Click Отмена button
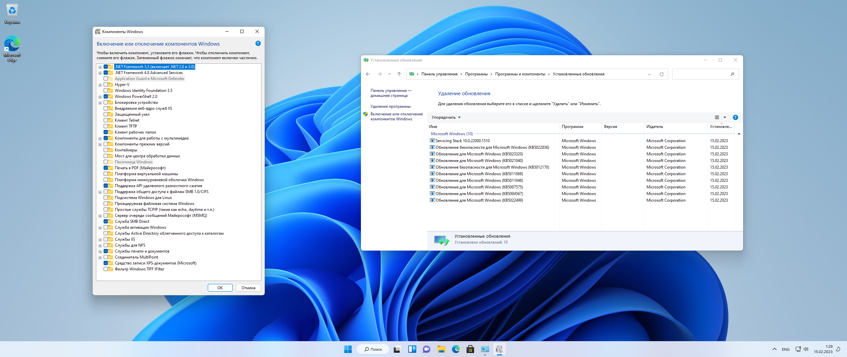847x357 pixels. pyautogui.click(x=248, y=288)
